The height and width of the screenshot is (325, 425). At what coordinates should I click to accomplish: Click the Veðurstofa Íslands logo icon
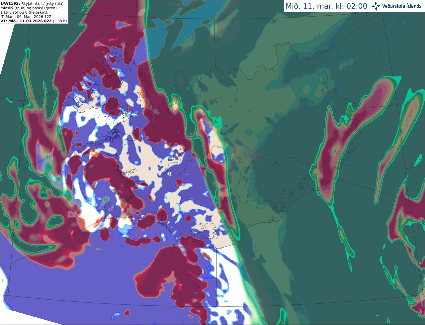[376, 6]
